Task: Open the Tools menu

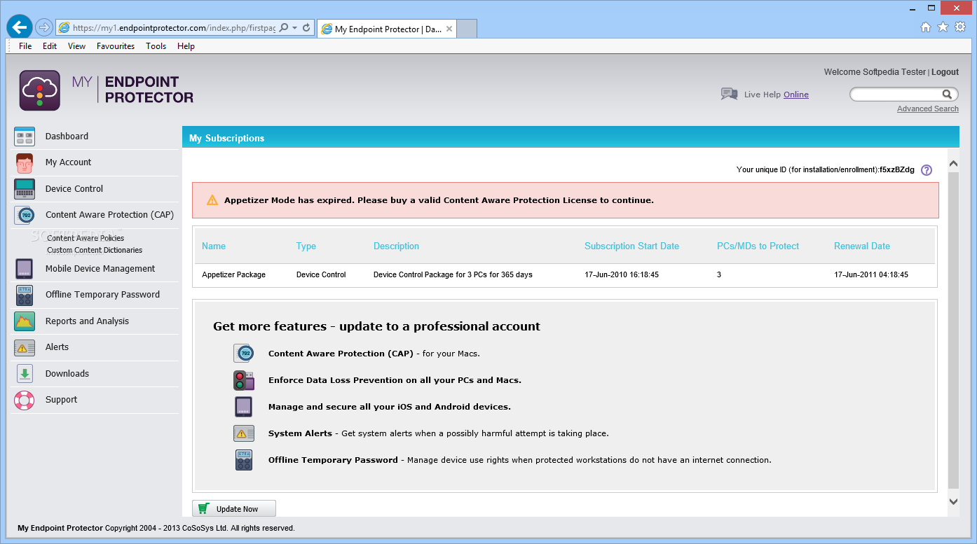Action: (156, 46)
